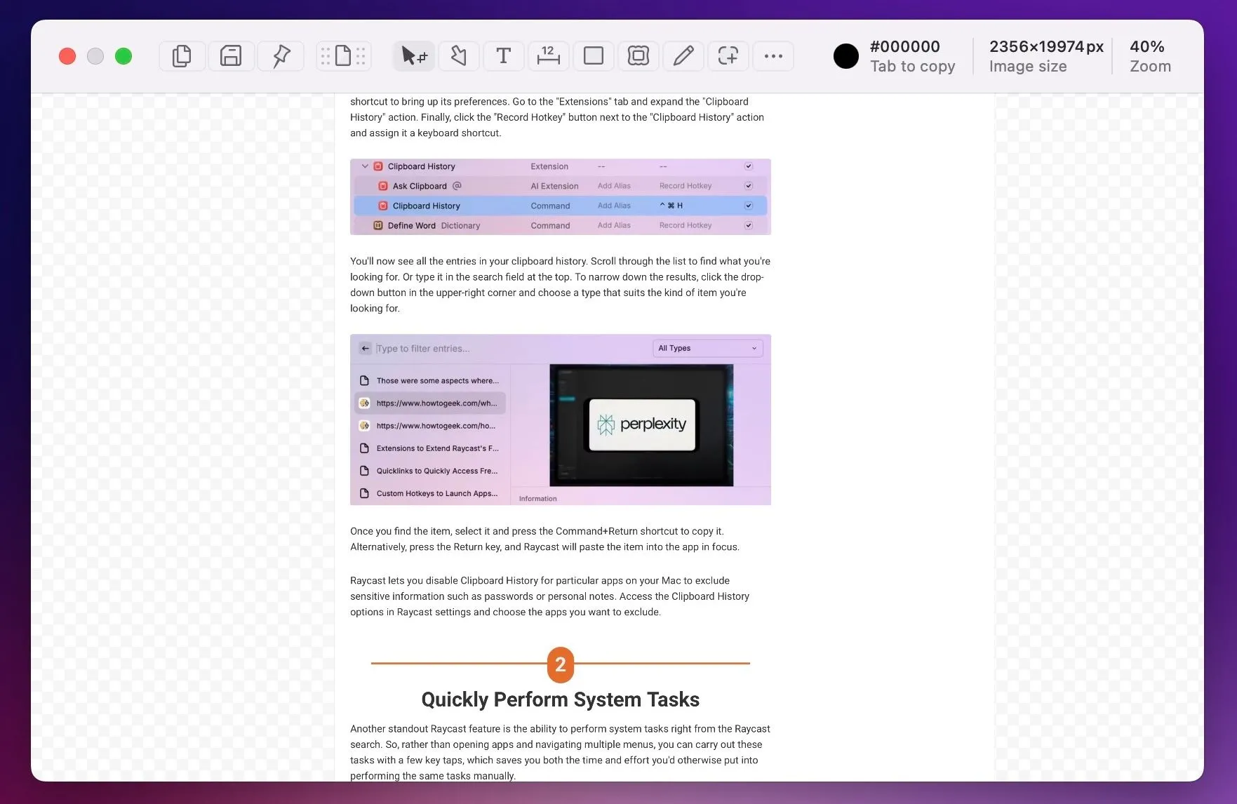The width and height of the screenshot is (1237, 804).
Task: Open the Crop tool
Action: [728, 55]
